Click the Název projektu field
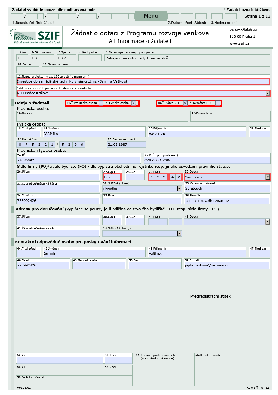278x395 pixels. pyautogui.click(x=143, y=81)
